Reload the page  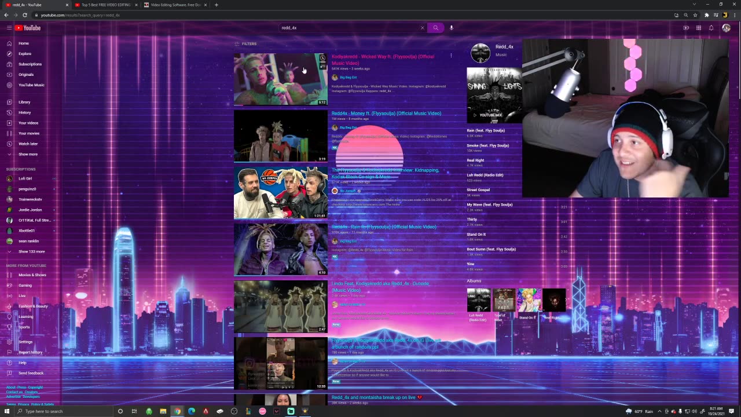coord(24,15)
